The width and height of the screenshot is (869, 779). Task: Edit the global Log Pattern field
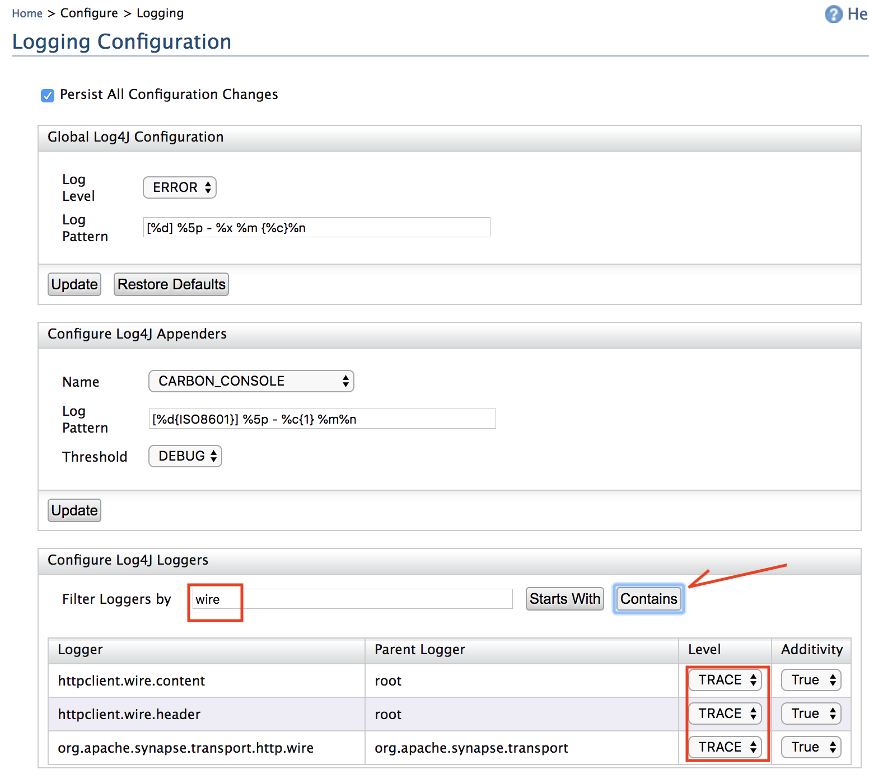pyautogui.click(x=316, y=227)
